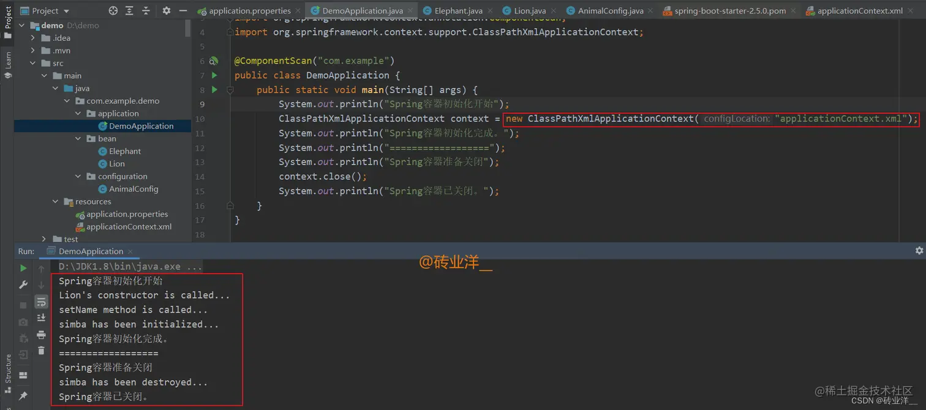Collapse the bean package

tap(78, 139)
